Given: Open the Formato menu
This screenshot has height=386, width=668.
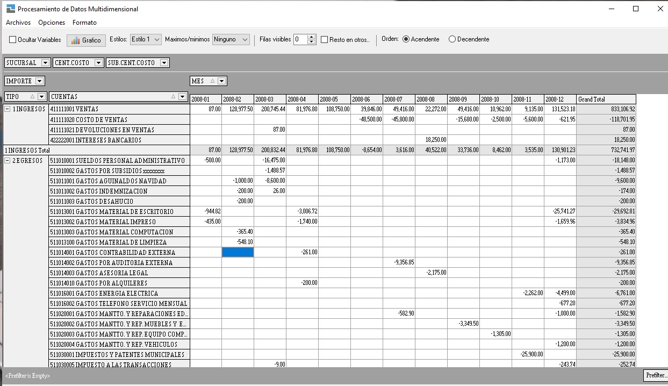Looking at the screenshot, I should [x=84, y=23].
